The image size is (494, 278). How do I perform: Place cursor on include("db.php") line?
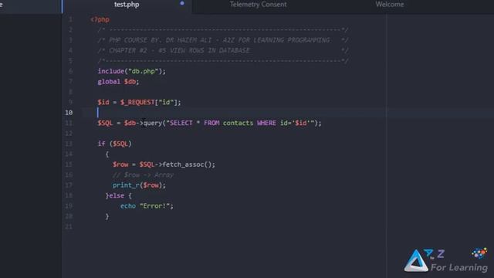[x=132, y=71]
